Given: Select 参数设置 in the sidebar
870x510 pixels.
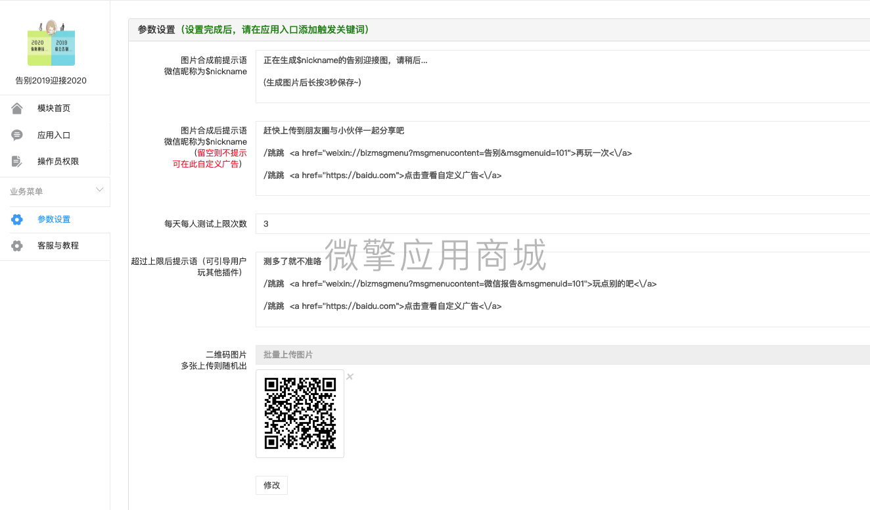Looking at the screenshot, I should click(55, 220).
